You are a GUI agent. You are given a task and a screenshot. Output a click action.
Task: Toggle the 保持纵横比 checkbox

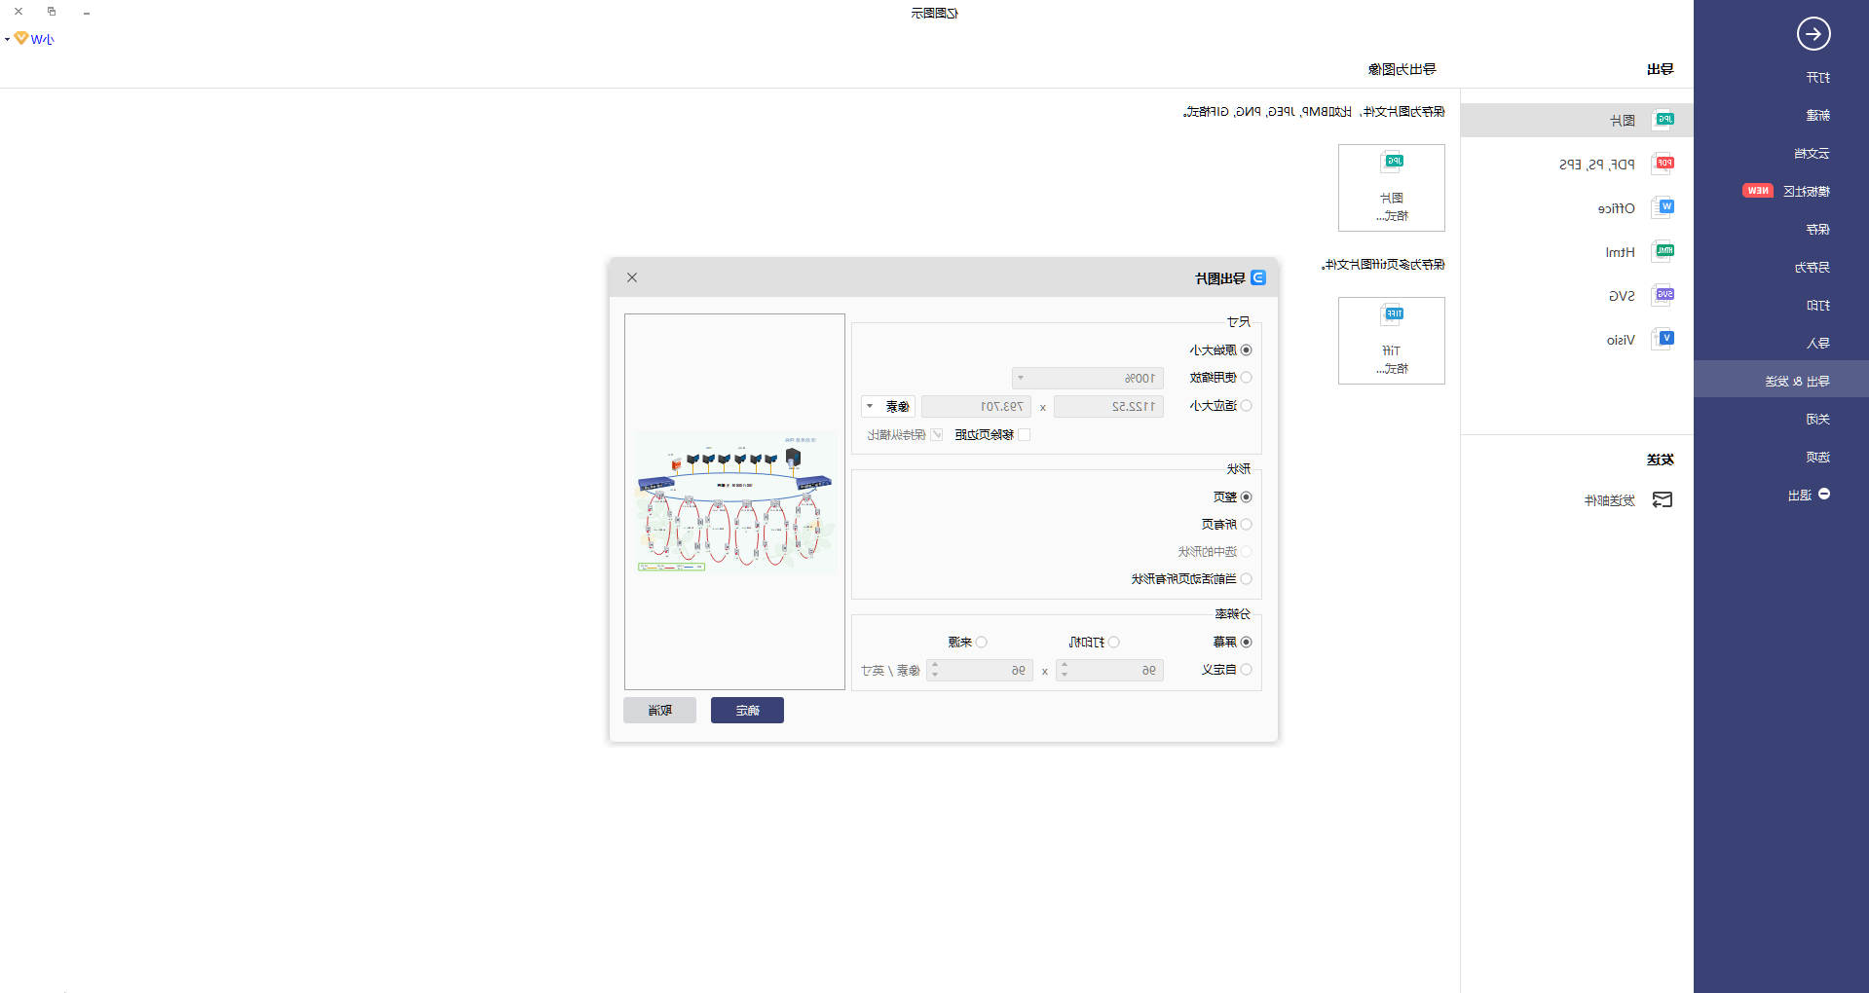937,435
